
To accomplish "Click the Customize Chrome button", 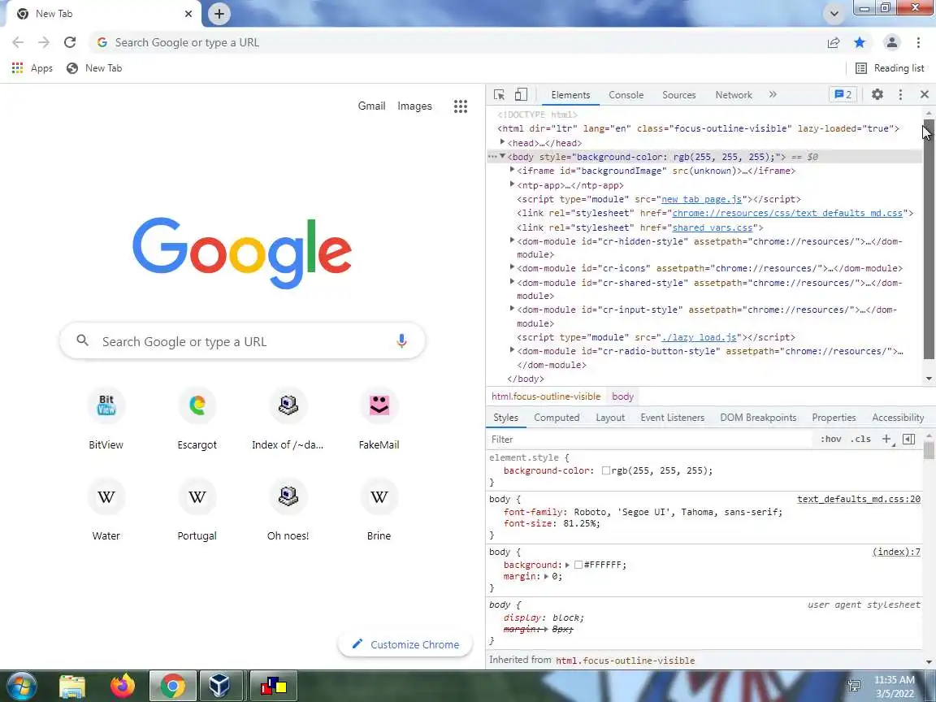I will (405, 644).
